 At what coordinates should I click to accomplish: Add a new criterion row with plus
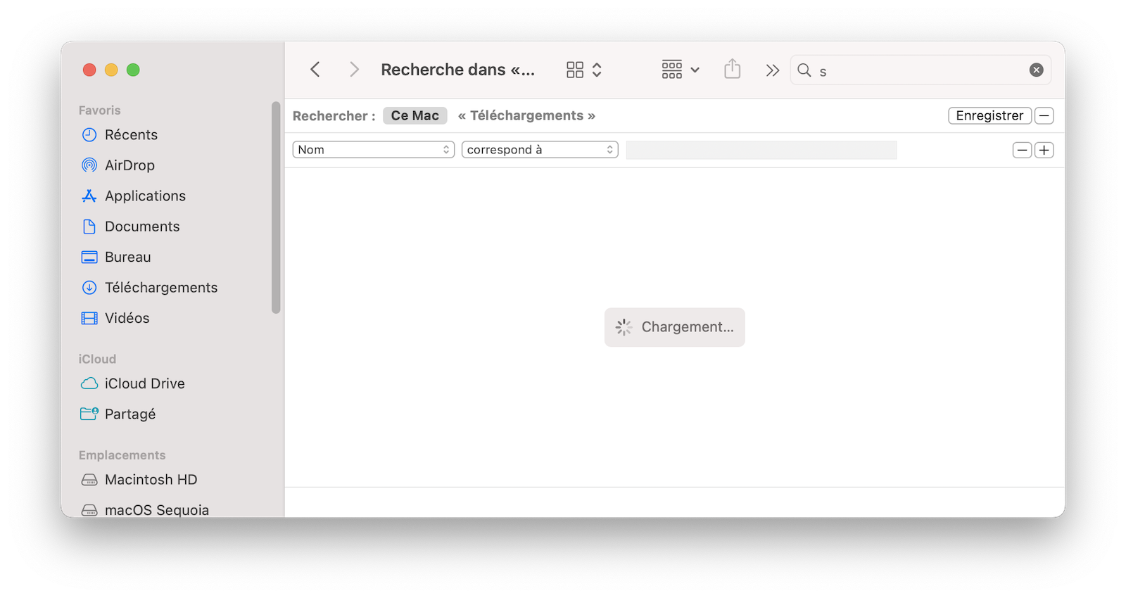click(1044, 150)
